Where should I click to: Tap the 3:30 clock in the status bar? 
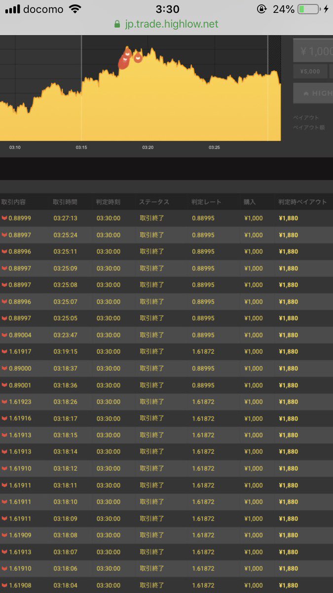(x=167, y=9)
